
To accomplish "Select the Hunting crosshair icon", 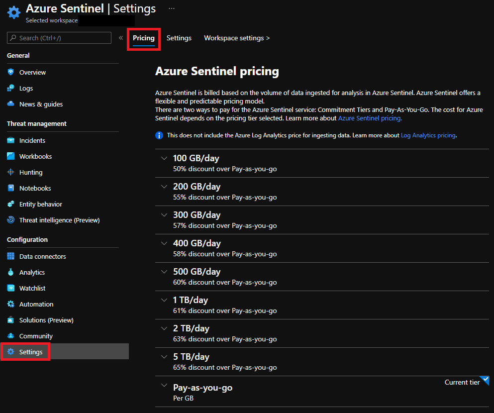I will coord(11,172).
